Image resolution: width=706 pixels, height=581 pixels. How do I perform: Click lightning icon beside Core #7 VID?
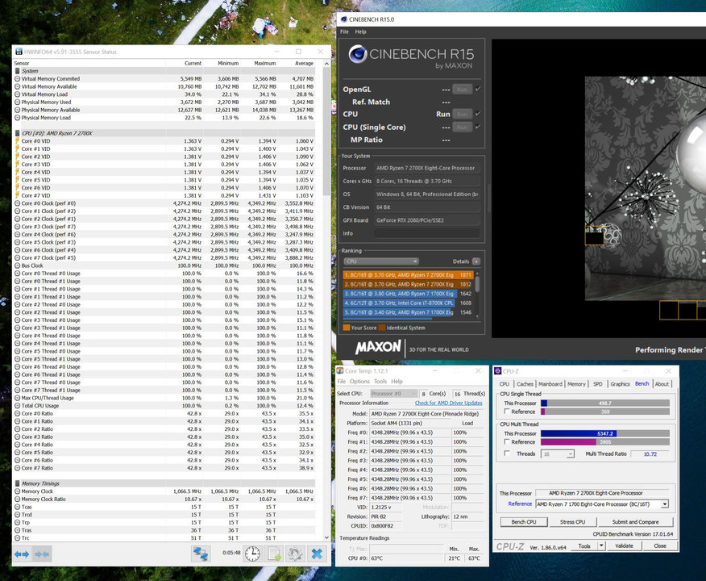(x=18, y=195)
